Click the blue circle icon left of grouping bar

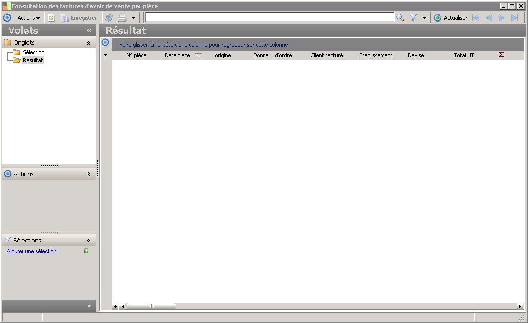[x=105, y=42]
